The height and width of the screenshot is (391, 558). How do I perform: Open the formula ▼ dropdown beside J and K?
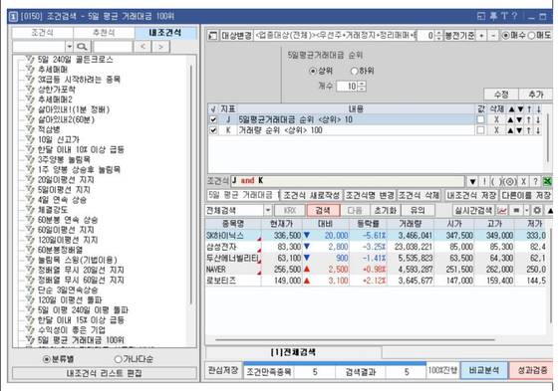472,182
